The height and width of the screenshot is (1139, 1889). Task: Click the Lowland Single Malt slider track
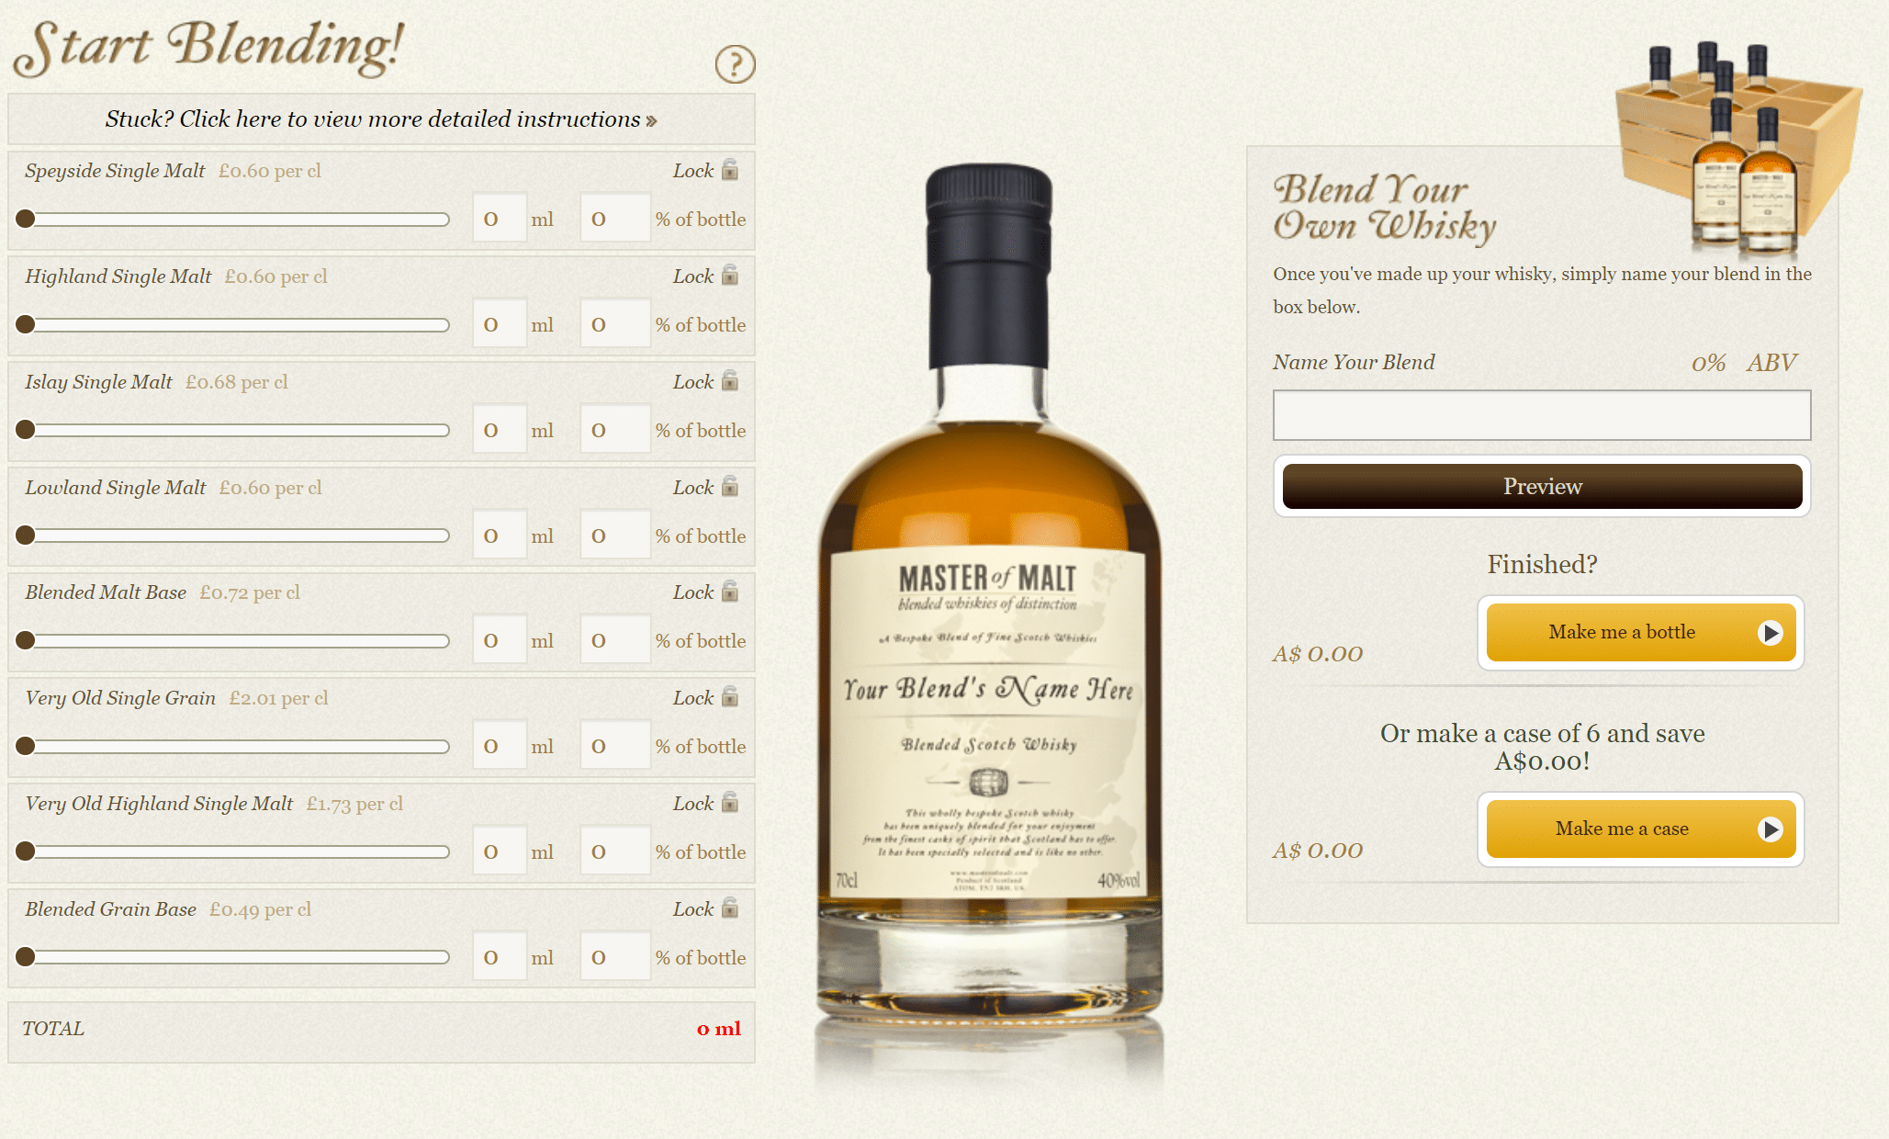coord(233,536)
